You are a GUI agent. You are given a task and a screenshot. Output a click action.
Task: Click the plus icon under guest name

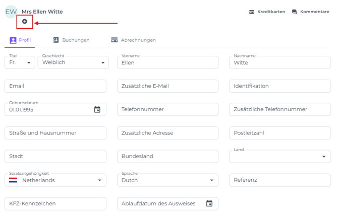tap(25, 21)
